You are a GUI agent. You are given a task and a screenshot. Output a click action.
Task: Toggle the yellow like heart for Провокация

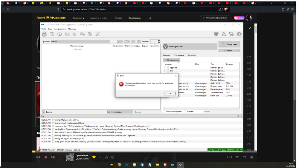point(94,157)
